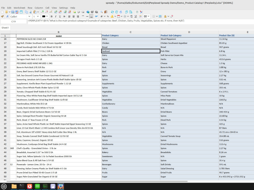Toggle merge-and-center cells in the format toolbar
Viewport: 254px width, 190px height.
[x=146, y=16]
